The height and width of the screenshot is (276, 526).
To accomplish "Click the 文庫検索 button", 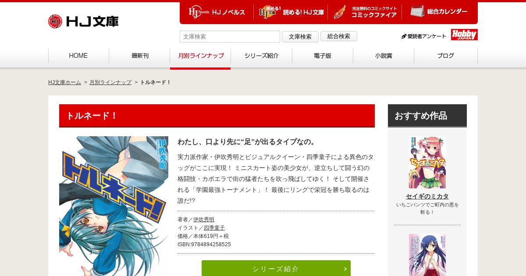I will pyautogui.click(x=300, y=37).
